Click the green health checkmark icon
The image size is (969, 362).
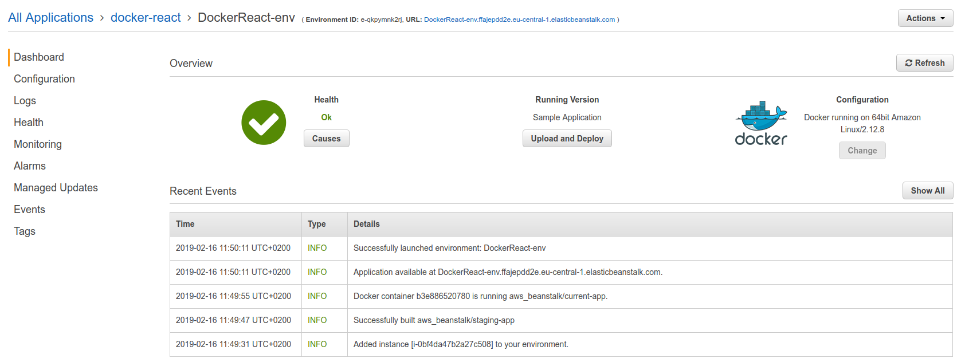coord(264,123)
